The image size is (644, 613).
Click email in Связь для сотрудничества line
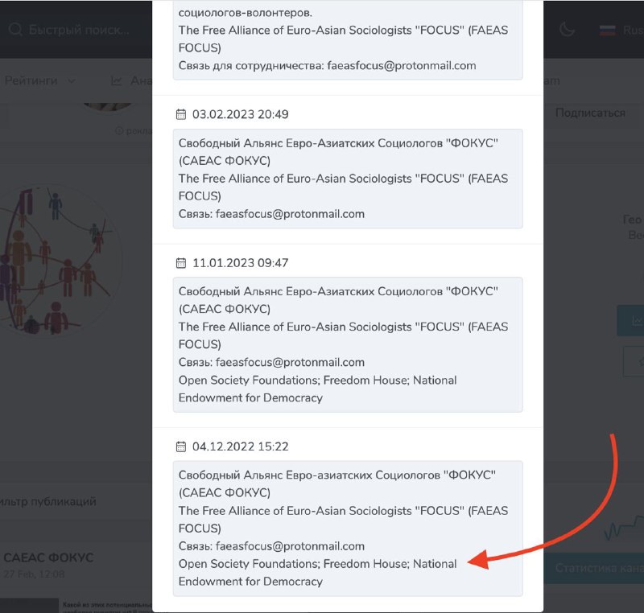pos(402,66)
